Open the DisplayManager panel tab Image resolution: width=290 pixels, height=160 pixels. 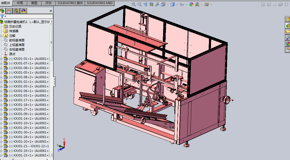point(23,11)
